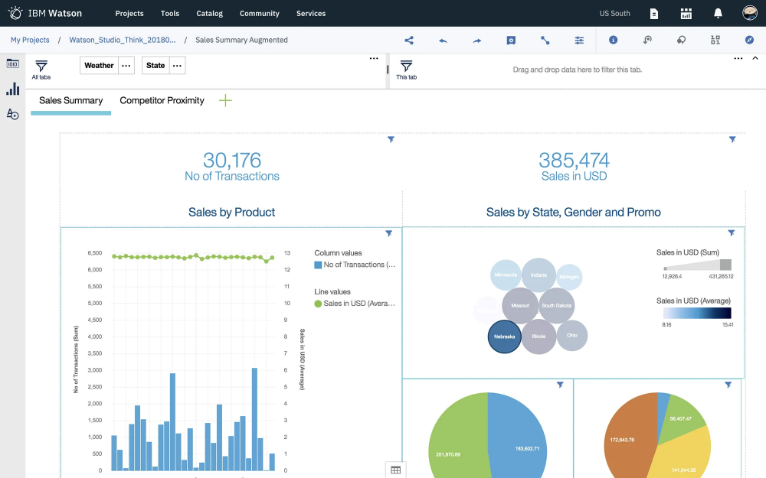The image size is (766, 478).
Task: Expand the tab filter options with ellipsis
Action: (x=374, y=58)
